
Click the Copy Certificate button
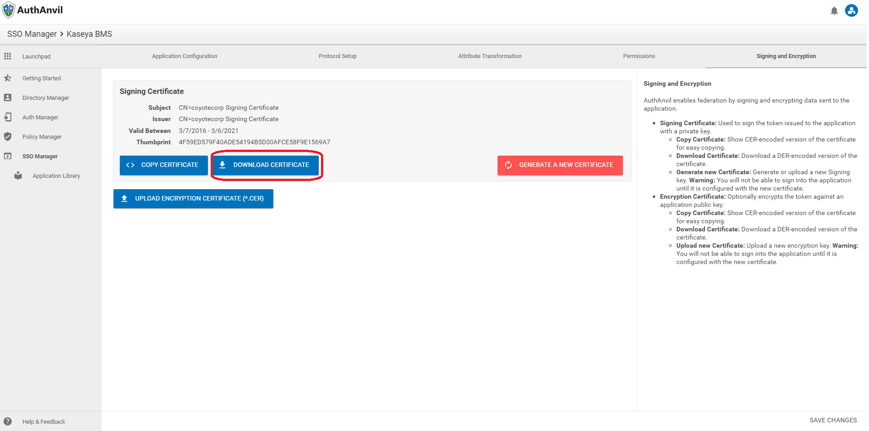tap(164, 165)
